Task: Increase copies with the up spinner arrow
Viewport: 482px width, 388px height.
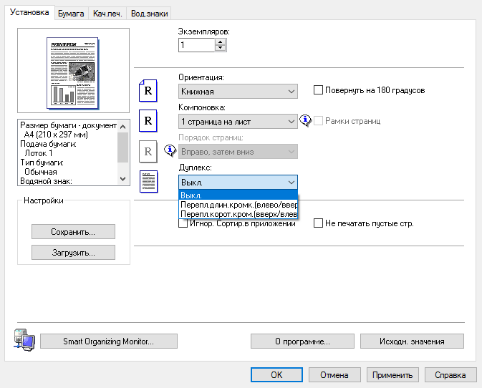Action: [220, 42]
